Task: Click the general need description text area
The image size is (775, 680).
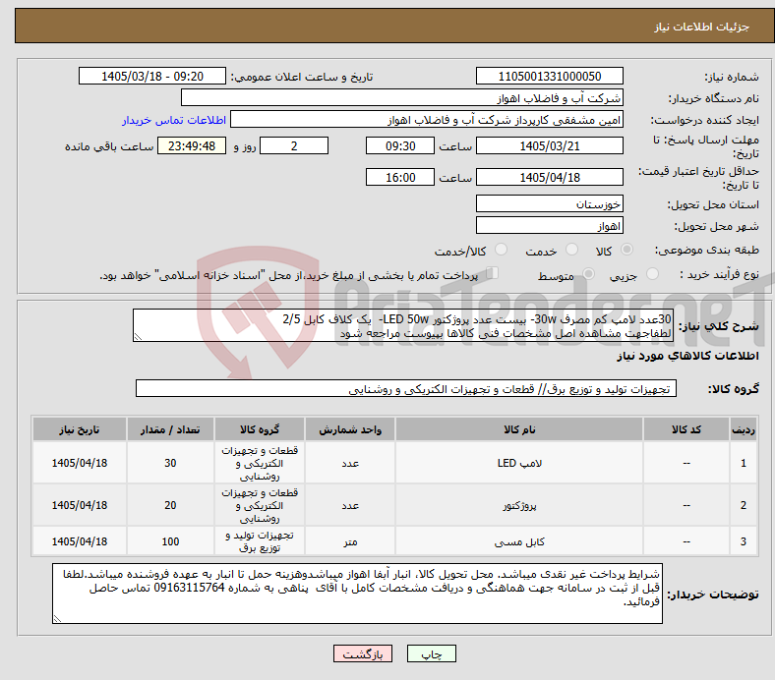Action: 403,325
